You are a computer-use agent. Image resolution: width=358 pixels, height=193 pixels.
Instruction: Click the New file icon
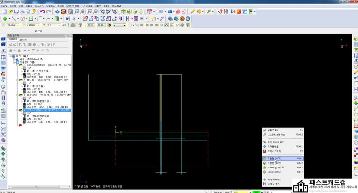coord(5,11)
